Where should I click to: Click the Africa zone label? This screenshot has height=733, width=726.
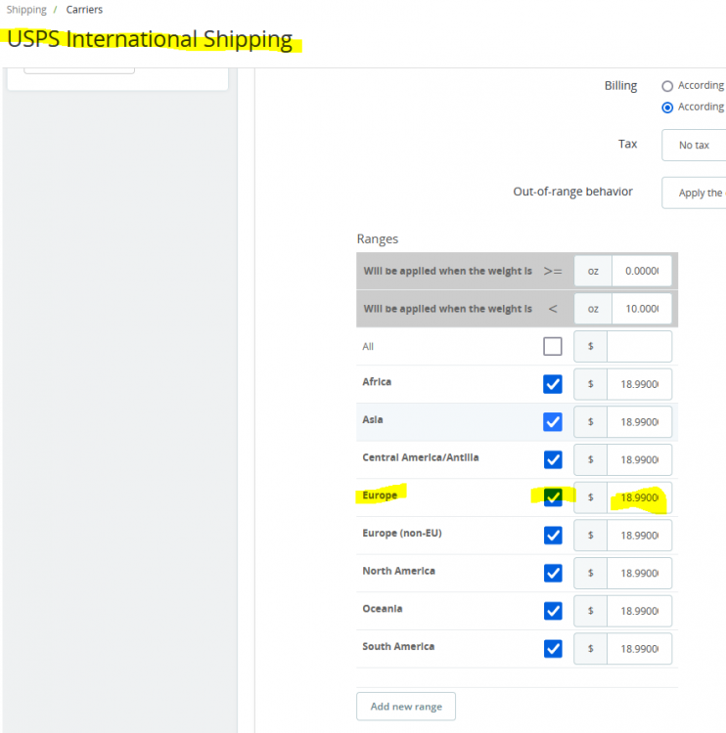377,382
